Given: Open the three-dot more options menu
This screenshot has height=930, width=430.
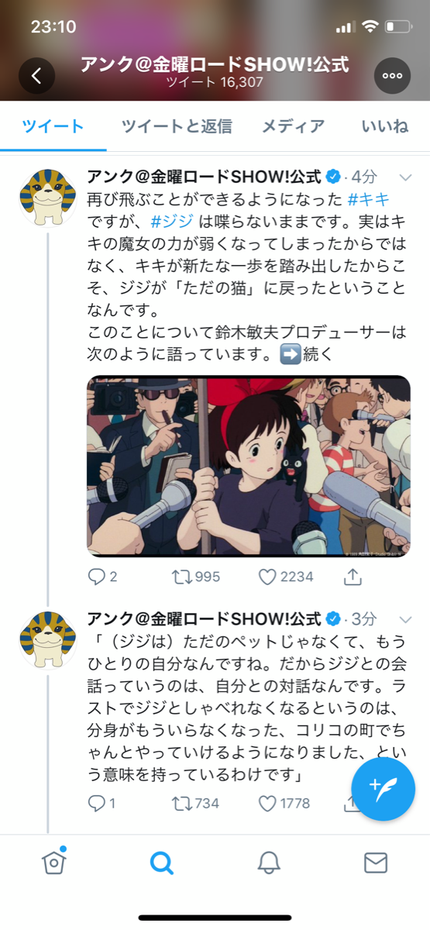Looking at the screenshot, I should [x=392, y=76].
